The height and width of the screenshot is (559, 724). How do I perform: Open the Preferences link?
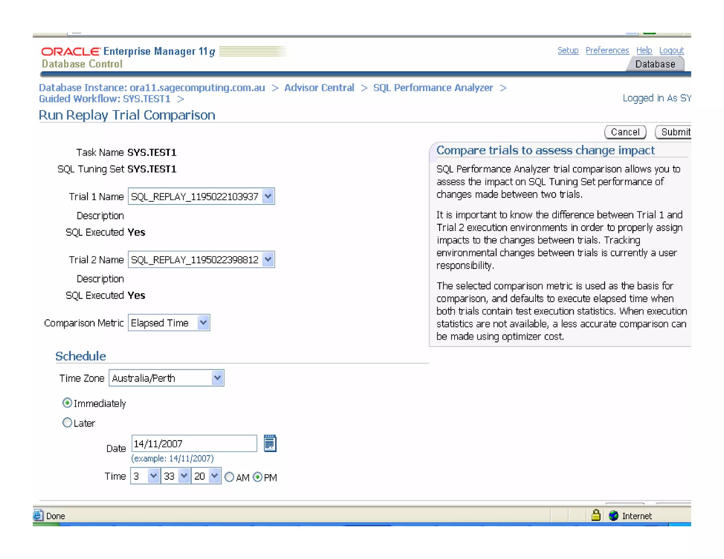(607, 50)
